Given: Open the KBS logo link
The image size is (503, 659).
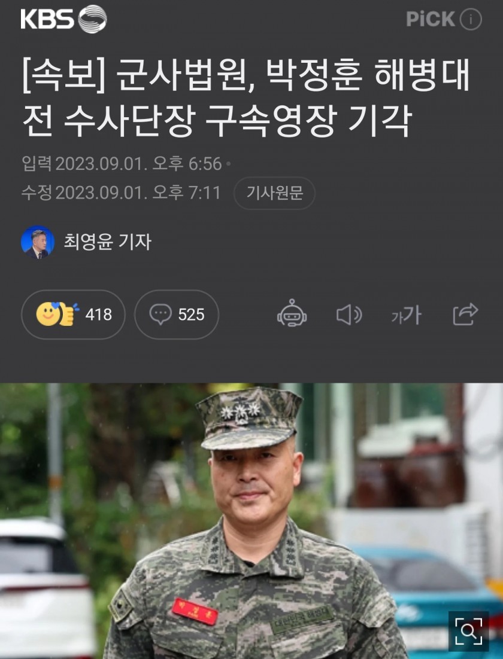Looking at the screenshot, I should click(x=63, y=19).
